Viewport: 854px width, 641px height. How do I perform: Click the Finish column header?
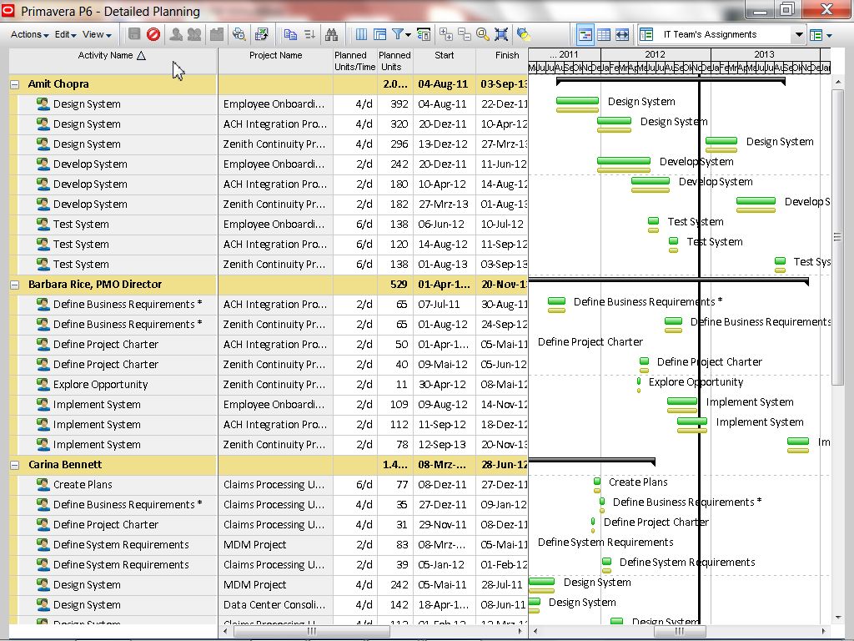pyautogui.click(x=503, y=61)
